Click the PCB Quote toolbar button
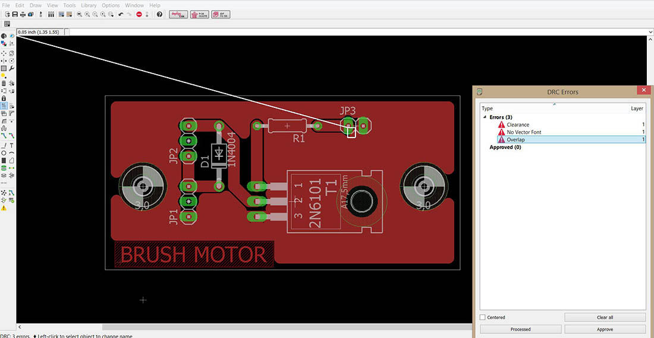Screen dimensions: 654x338 point(199,14)
